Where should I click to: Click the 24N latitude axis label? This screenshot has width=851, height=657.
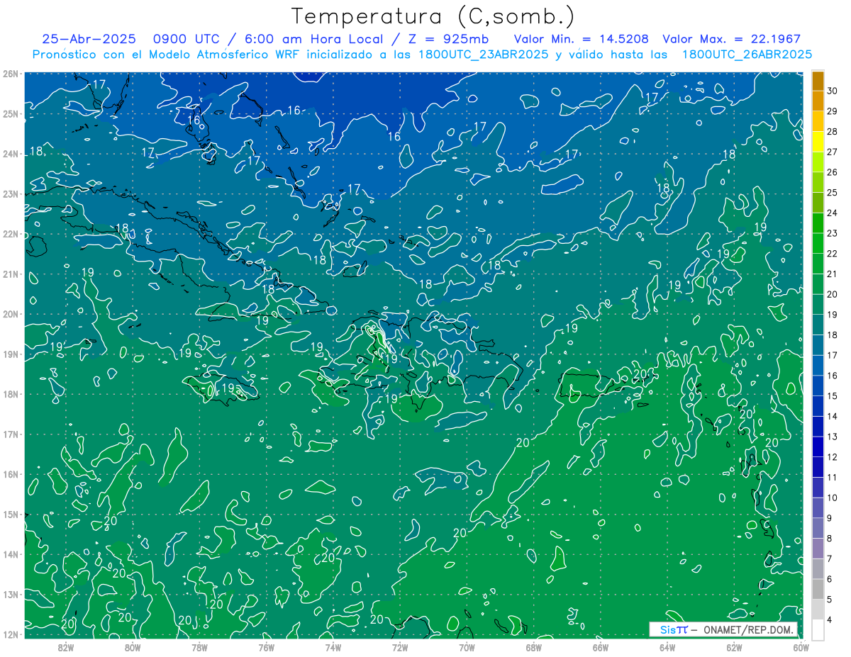10,154
